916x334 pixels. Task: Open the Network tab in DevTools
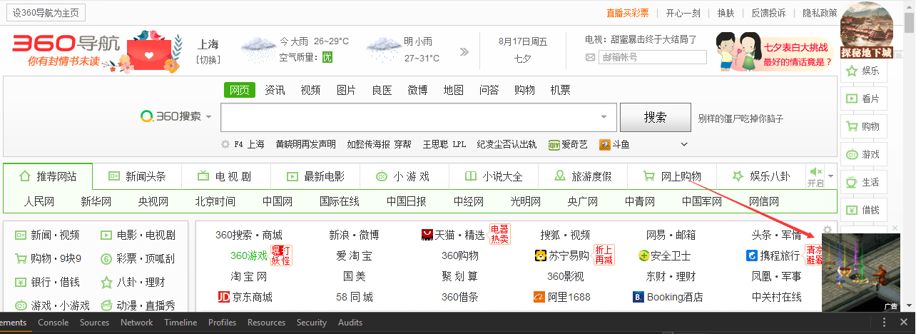coord(136,323)
